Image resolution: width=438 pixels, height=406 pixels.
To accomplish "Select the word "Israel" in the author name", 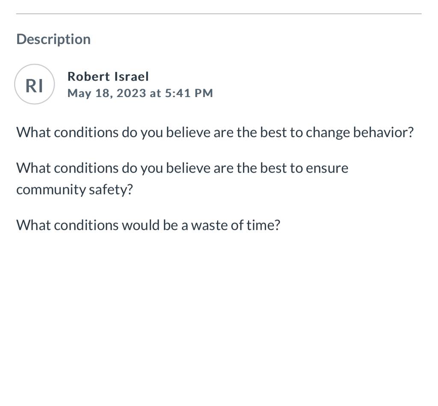I will [x=132, y=77].
